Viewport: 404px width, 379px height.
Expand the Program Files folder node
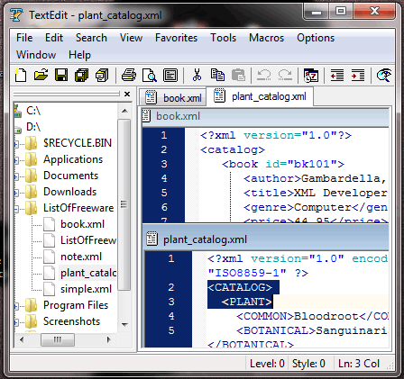(x=16, y=306)
